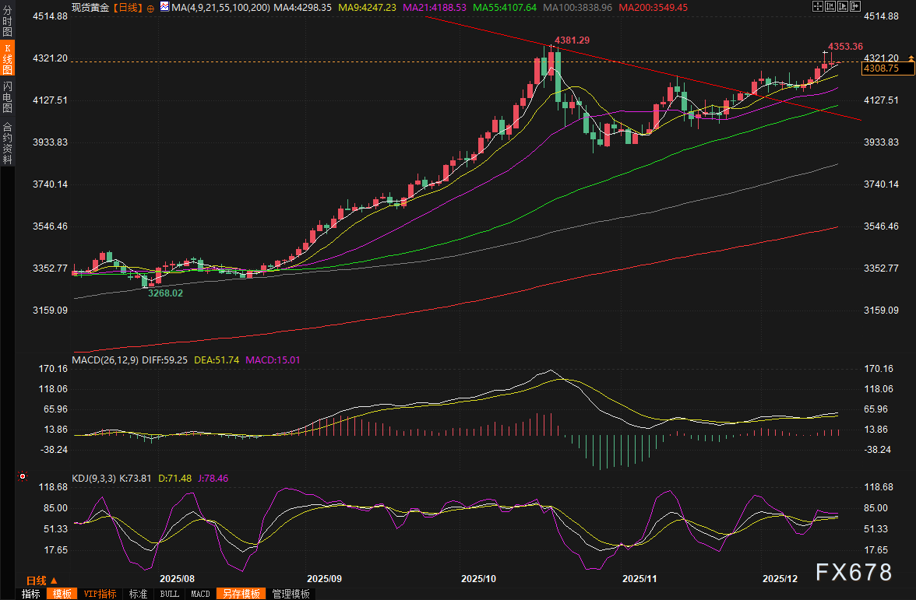Click the 指标 indicators button
Image resolution: width=916 pixels, height=600 pixels.
[31, 594]
